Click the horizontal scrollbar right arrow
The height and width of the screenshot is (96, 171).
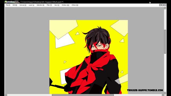(163, 95)
